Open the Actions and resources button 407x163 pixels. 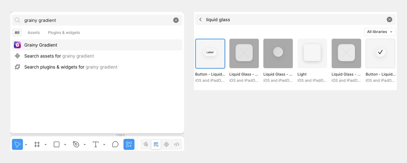[x=129, y=144]
